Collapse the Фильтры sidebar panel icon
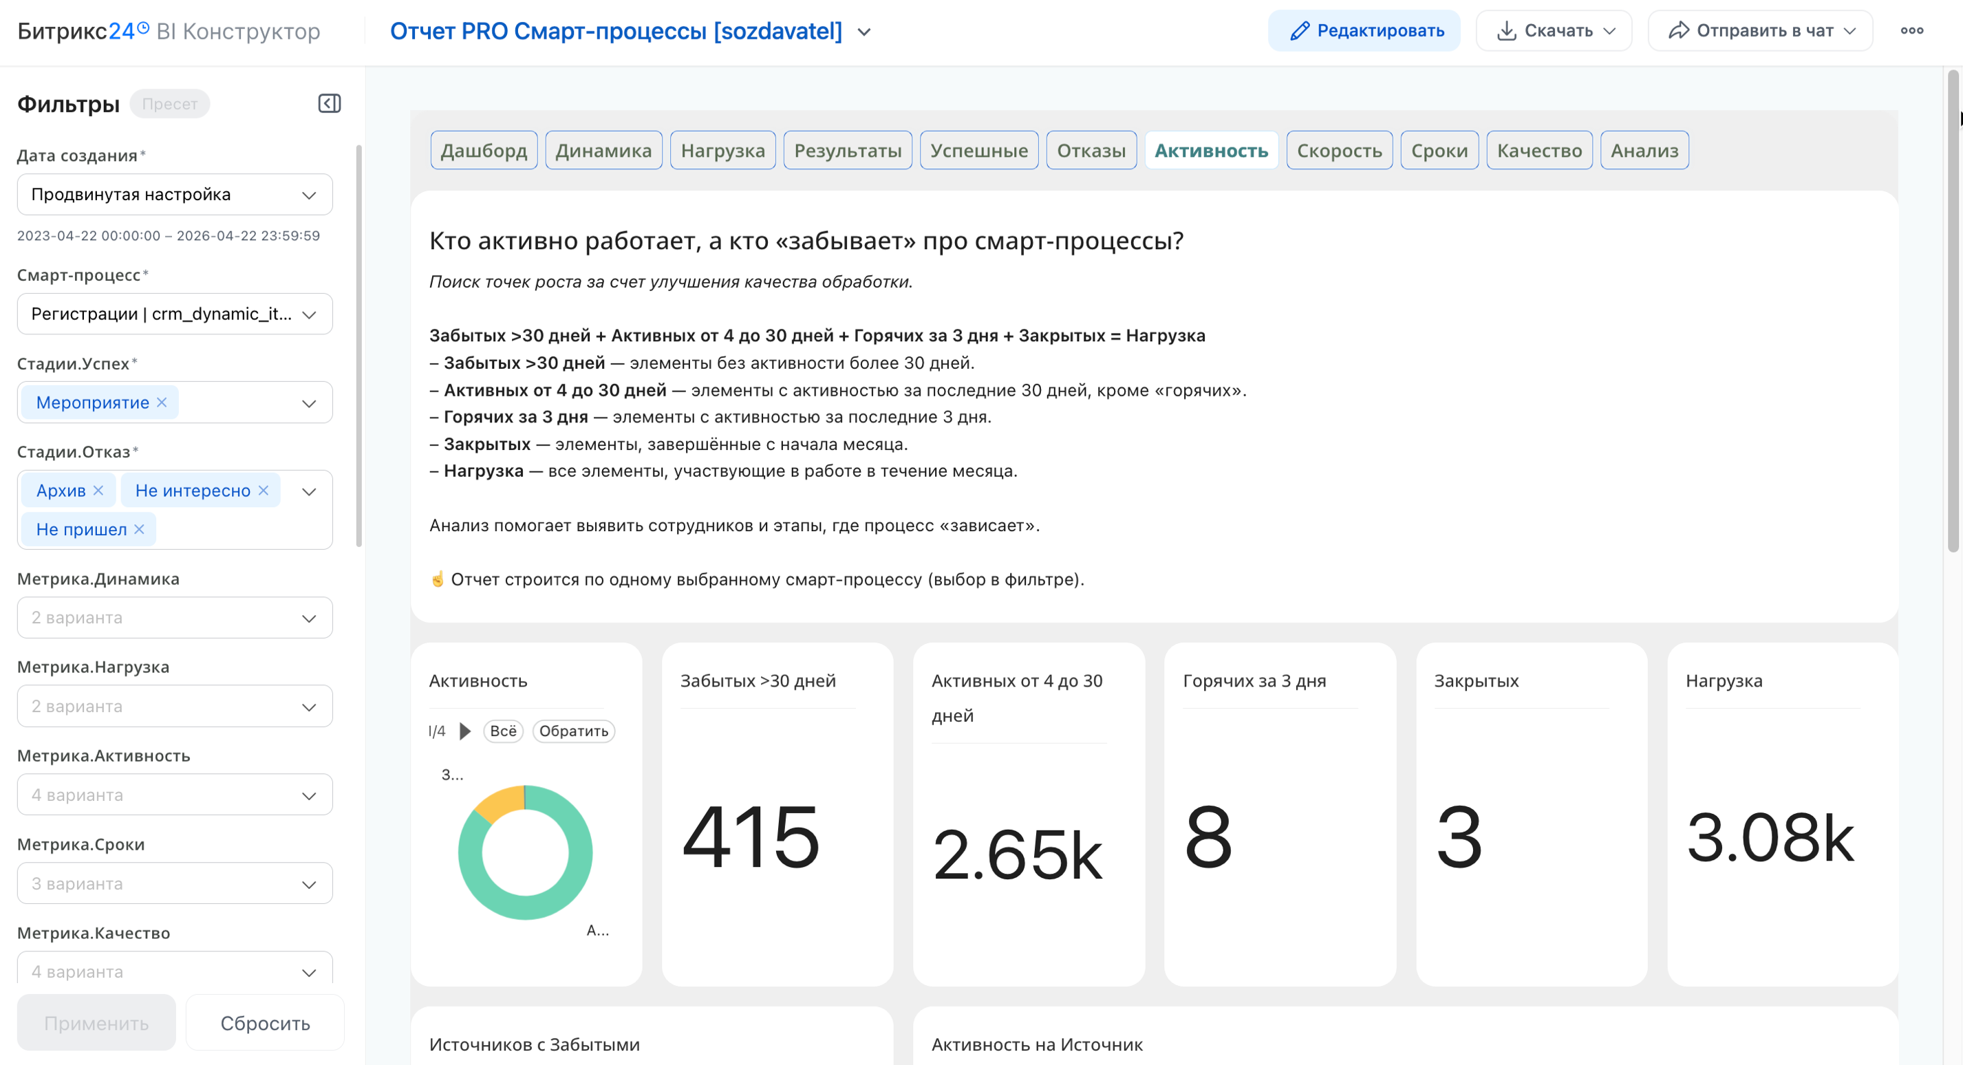 point(329,104)
